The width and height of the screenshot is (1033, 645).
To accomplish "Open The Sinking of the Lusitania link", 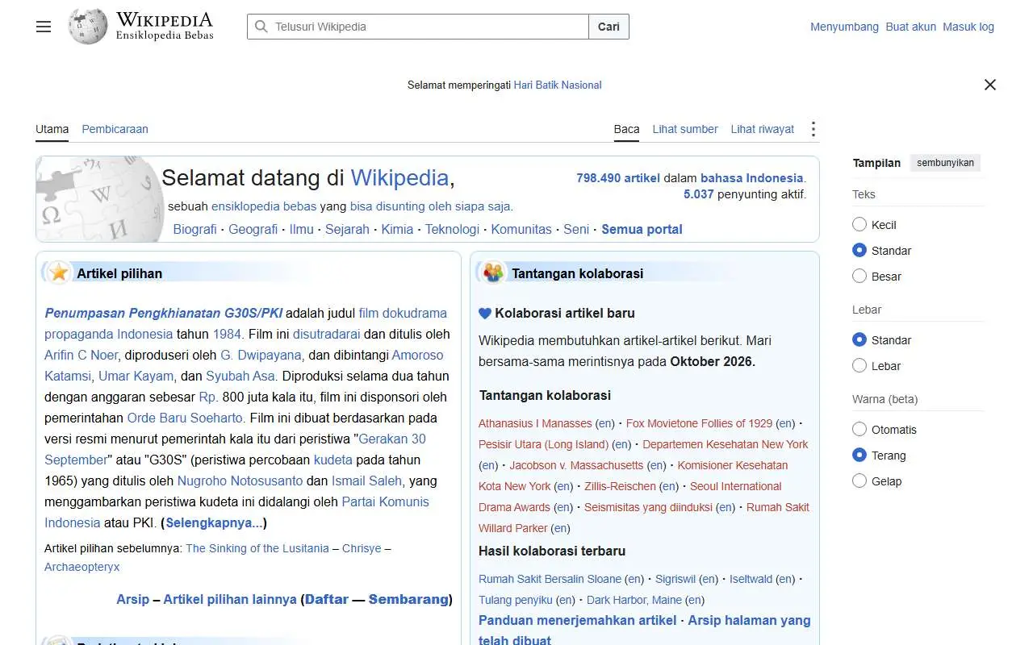I will [257, 548].
